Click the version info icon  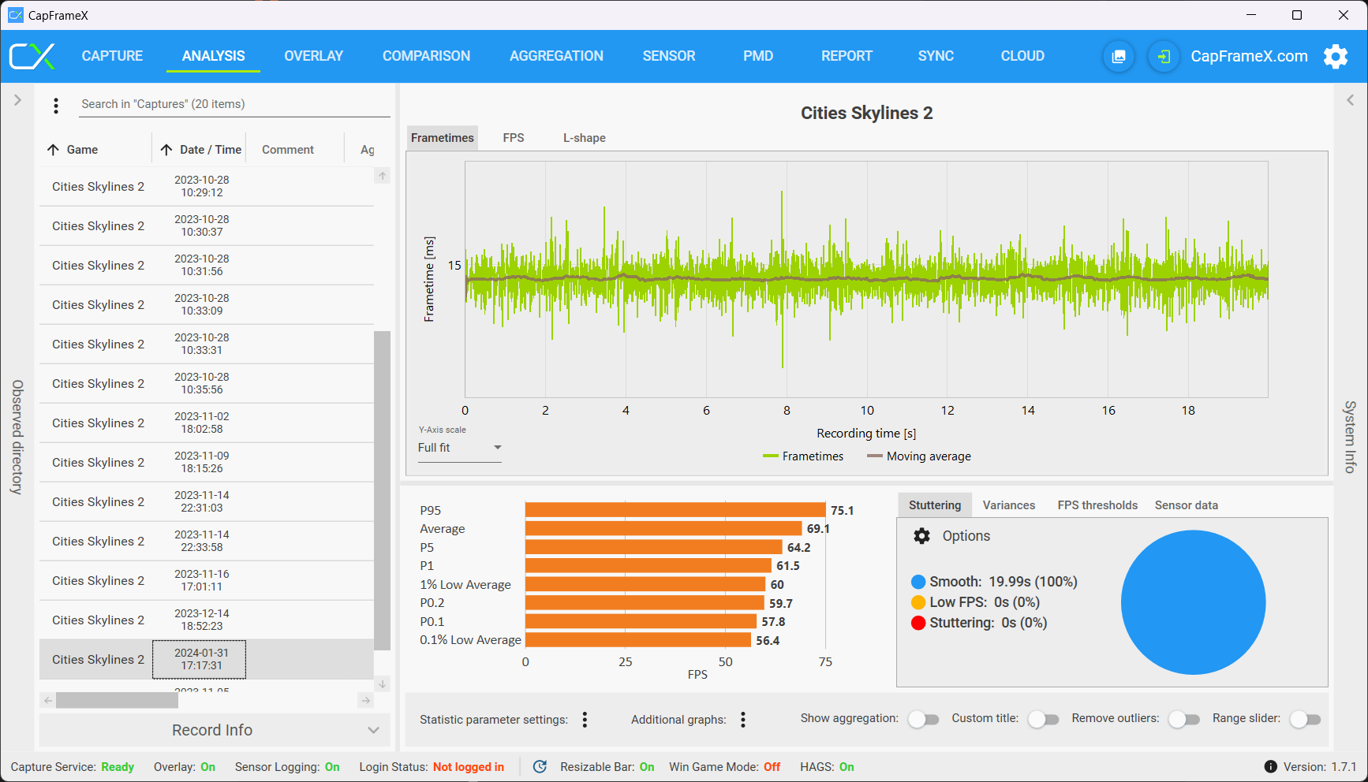(x=1270, y=766)
